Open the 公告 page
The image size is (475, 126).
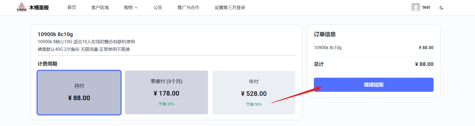(x=158, y=8)
